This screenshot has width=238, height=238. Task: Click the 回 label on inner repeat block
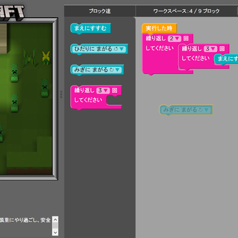click(222, 49)
